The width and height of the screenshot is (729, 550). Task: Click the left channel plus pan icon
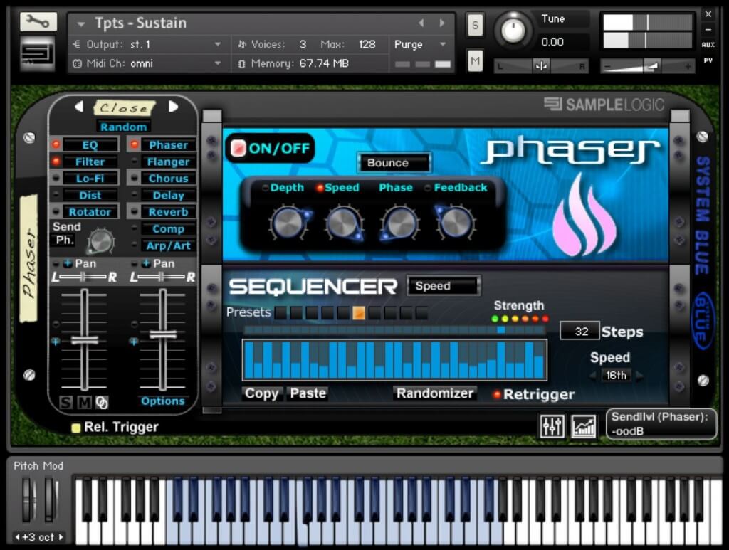68,263
